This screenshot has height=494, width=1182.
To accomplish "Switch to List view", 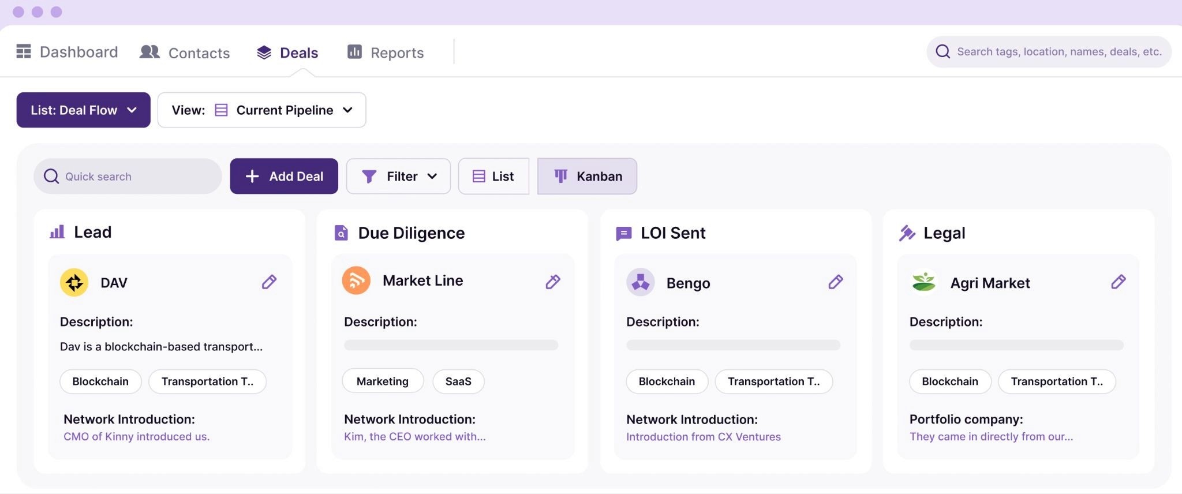I will click(x=493, y=176).
